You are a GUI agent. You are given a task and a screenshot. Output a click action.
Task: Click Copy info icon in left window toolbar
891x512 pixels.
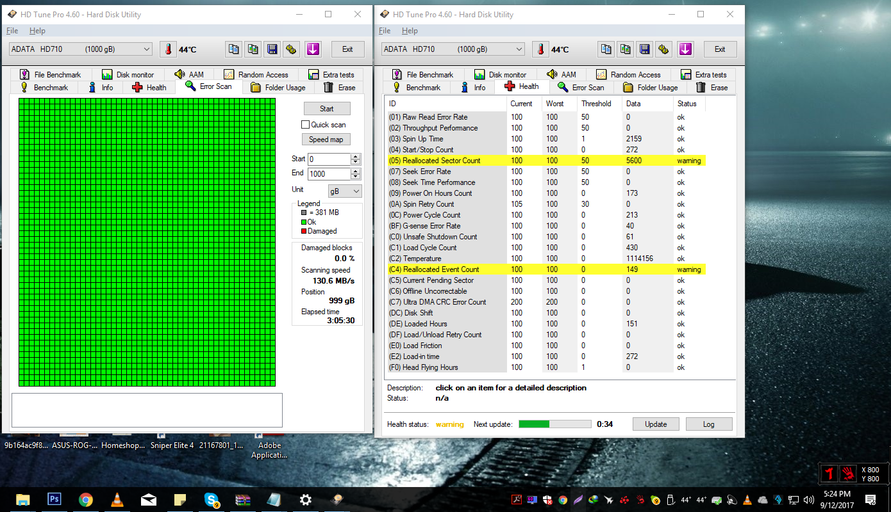point(234,49)
